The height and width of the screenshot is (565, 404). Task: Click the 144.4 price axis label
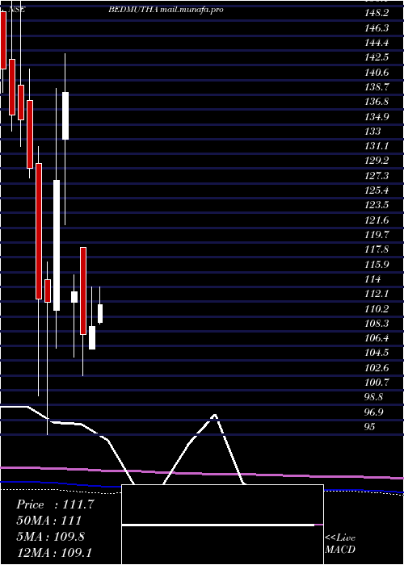point(377,43)
